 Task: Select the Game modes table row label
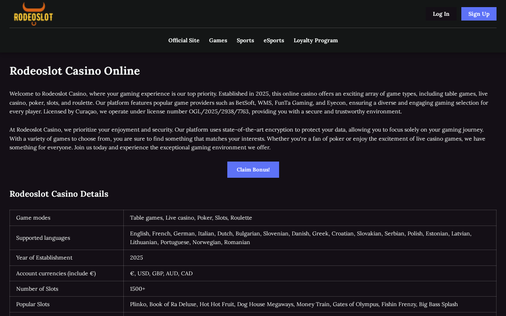(x=66, y=218)
